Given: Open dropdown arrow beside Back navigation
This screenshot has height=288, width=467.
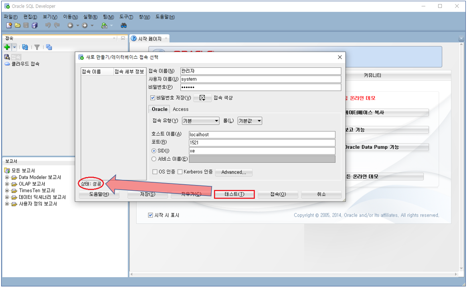Looking at the screenshot, I should tap(78, 26).
